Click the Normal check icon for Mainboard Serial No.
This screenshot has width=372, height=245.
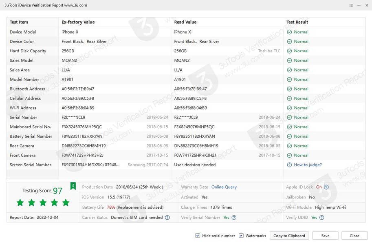pos(289,127)
